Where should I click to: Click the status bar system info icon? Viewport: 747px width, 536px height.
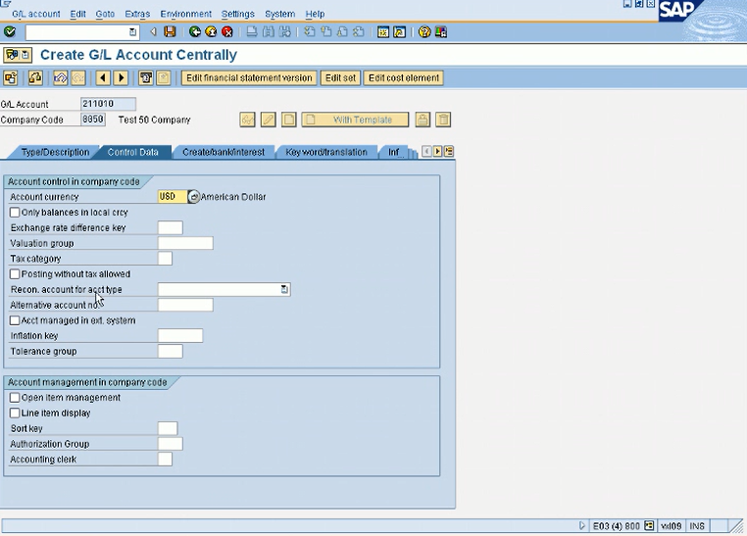pyautogui.click(x=649, y=525)
